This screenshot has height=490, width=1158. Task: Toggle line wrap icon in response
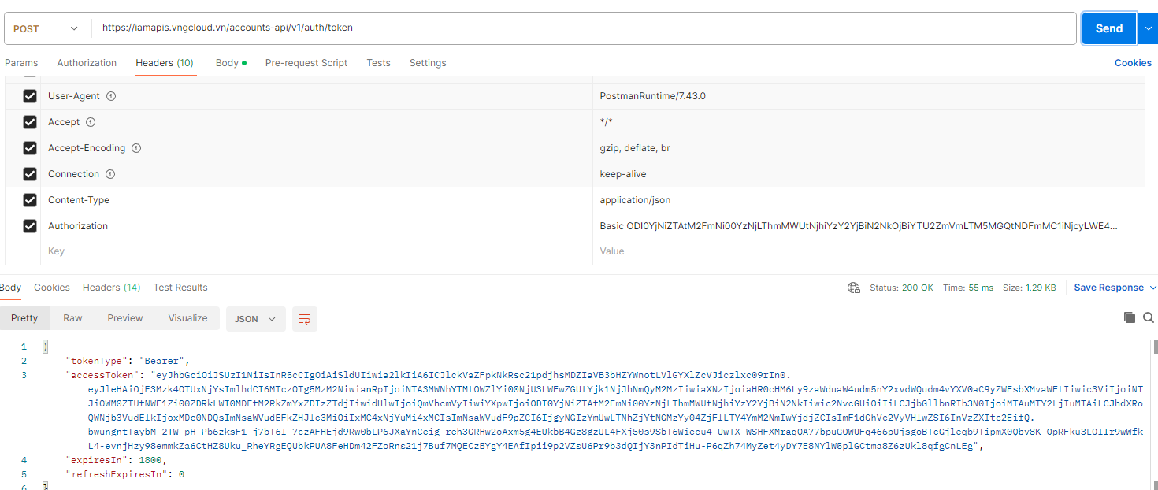click(305, 319)
